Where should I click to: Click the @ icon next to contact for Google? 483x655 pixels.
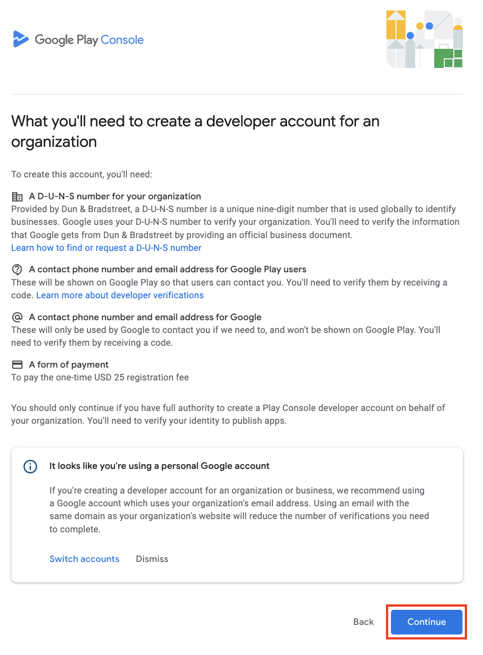[x=17, y=317]
